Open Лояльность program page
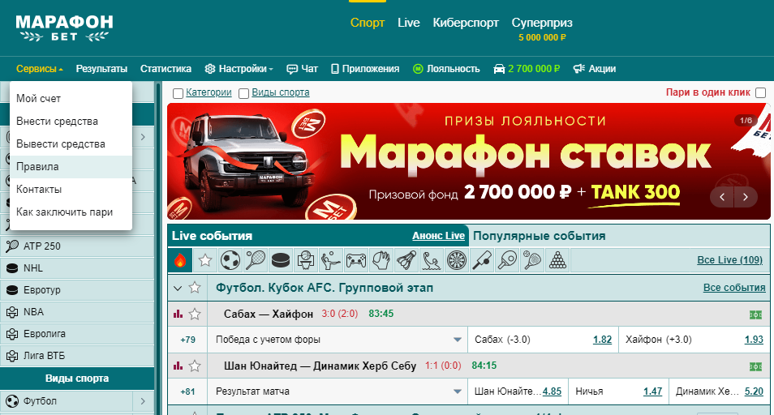The image size is (774, 415). [x=446, y=69]
